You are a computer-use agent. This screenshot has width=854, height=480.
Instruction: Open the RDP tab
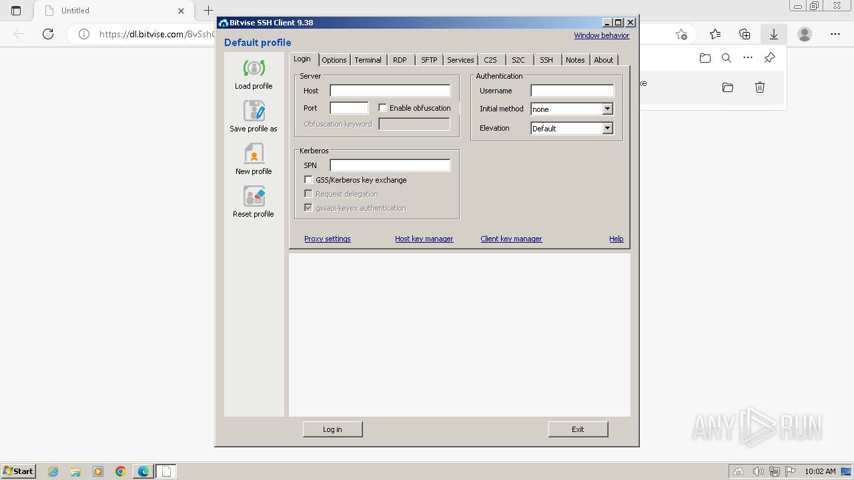[400, 60]
